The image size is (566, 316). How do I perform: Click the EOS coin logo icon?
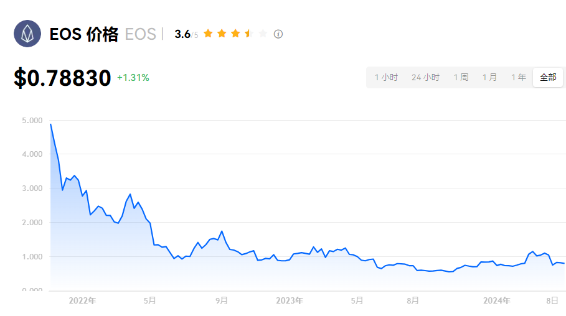(27, 34)
